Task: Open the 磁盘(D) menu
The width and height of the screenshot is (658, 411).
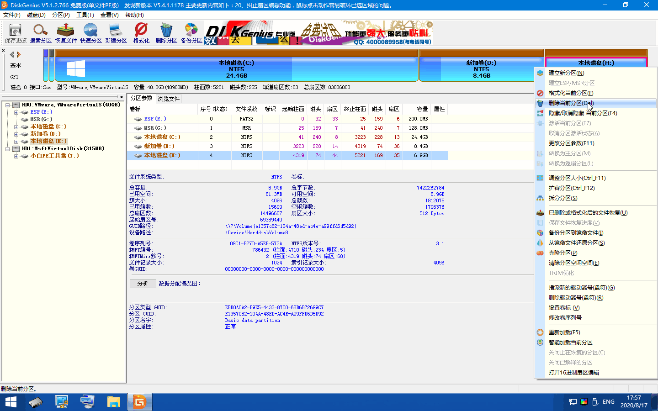Action: click(x=37, y=15)
